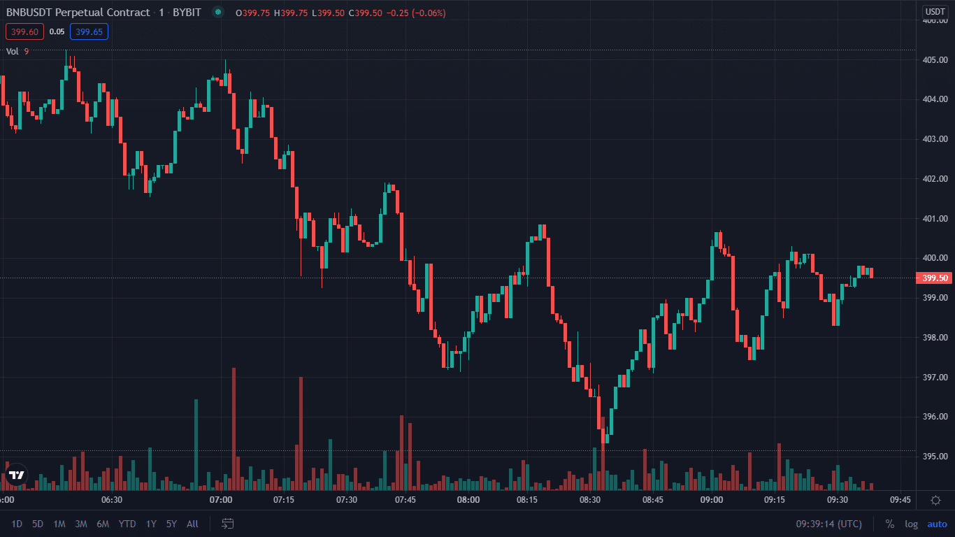The width and height of the screenshot is (955, 537).
Task: Click the Vol indicator legend
Action: pos(13,51)
